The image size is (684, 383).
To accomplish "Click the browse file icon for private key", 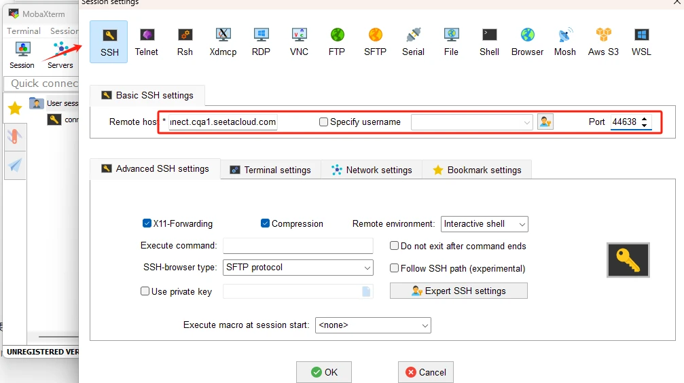I will [366, 291].
